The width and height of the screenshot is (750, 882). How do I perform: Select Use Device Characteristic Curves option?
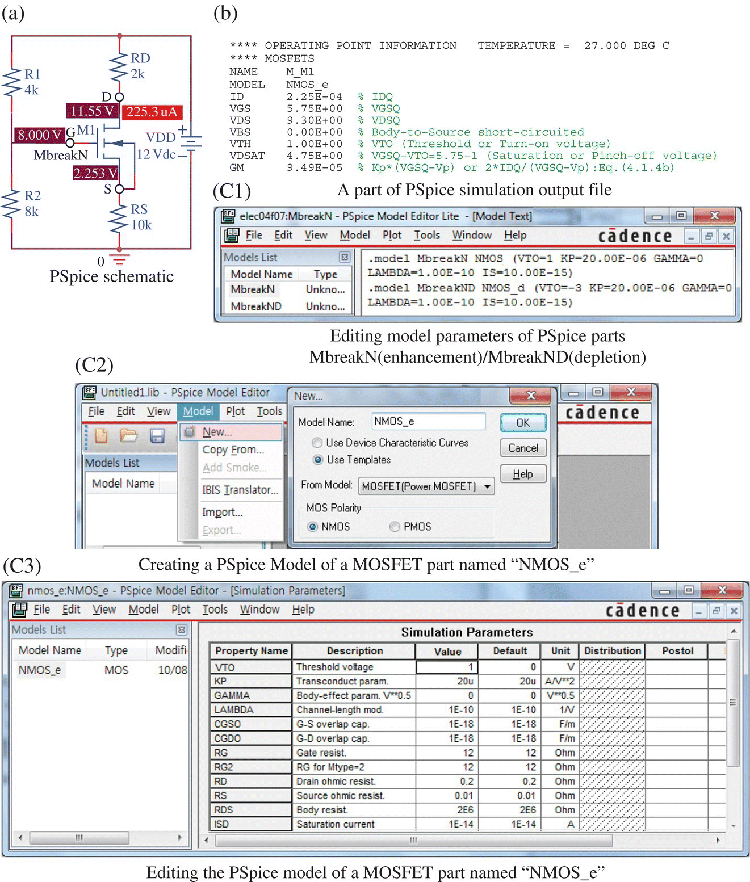317,443
